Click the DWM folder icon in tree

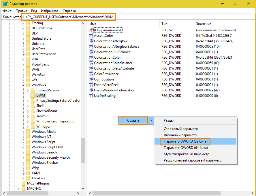coord(33,95)
